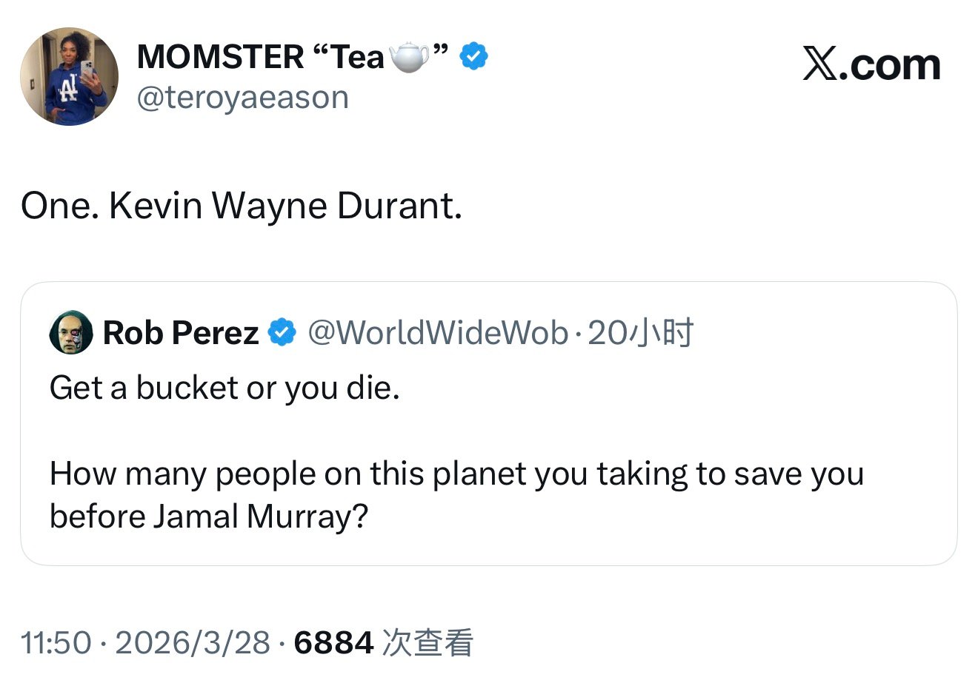
Task: Click the 次查看 views label
Action: click(x=427, y=642)
